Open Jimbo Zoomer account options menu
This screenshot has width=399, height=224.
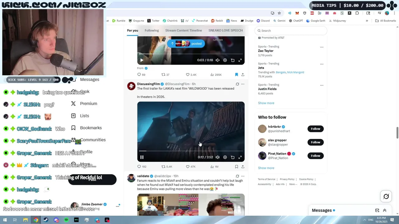tap(118, 206)
